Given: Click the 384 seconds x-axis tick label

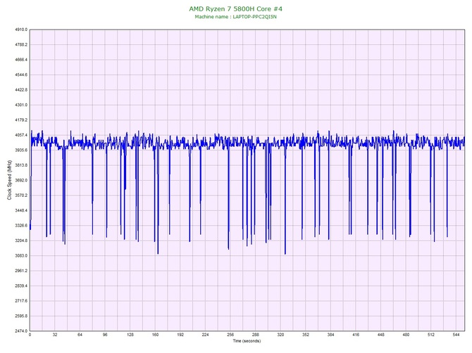Looking at the screenshot, I should (330, 335).
